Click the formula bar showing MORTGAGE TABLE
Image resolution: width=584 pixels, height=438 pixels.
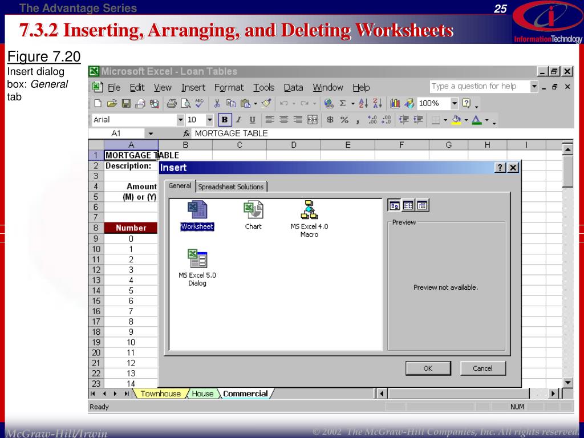382,133
